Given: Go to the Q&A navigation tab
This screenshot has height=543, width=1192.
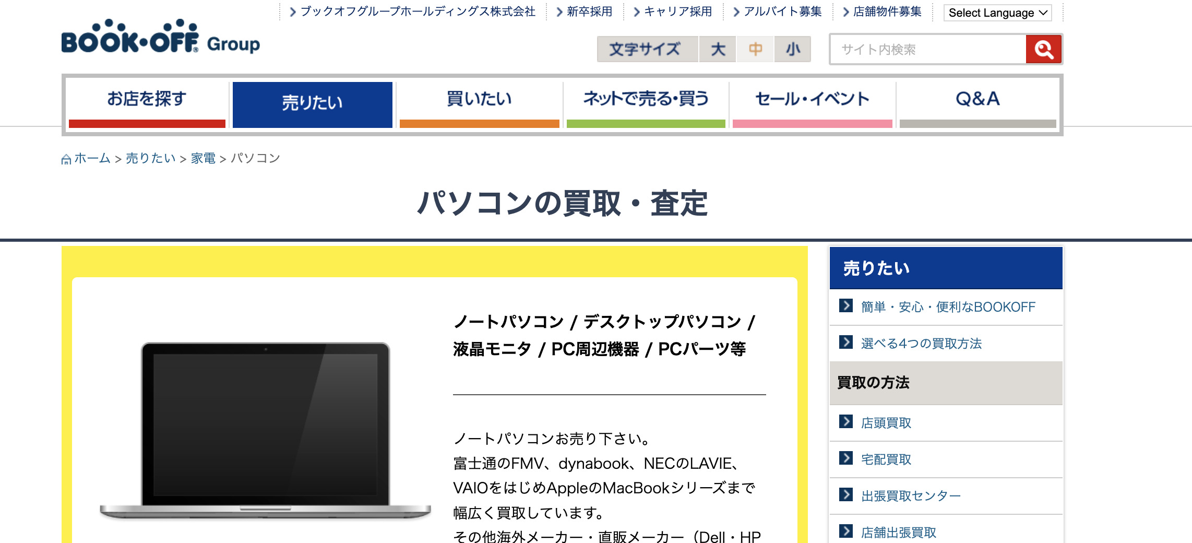Looking at the screenshot, I should [x=978, y=102].
